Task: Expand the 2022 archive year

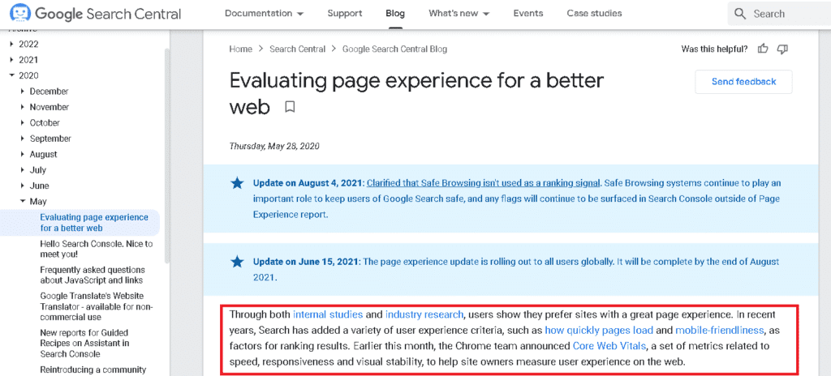Action: pos(12,45)
